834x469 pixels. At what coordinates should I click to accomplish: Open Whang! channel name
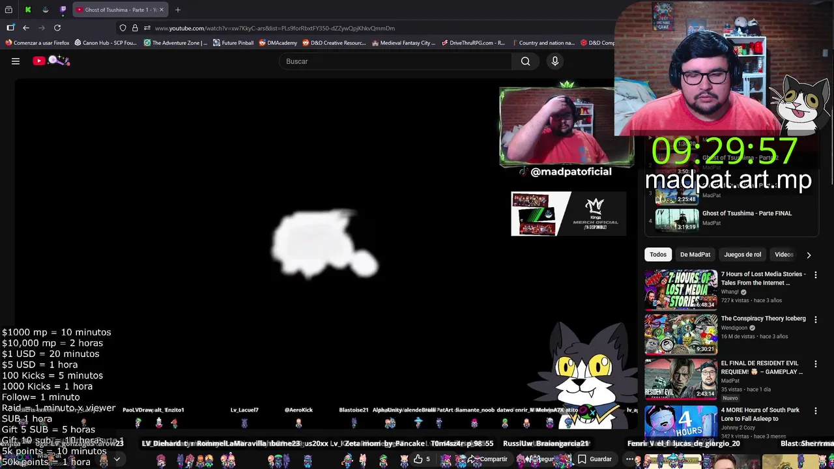tap(730, 292)
